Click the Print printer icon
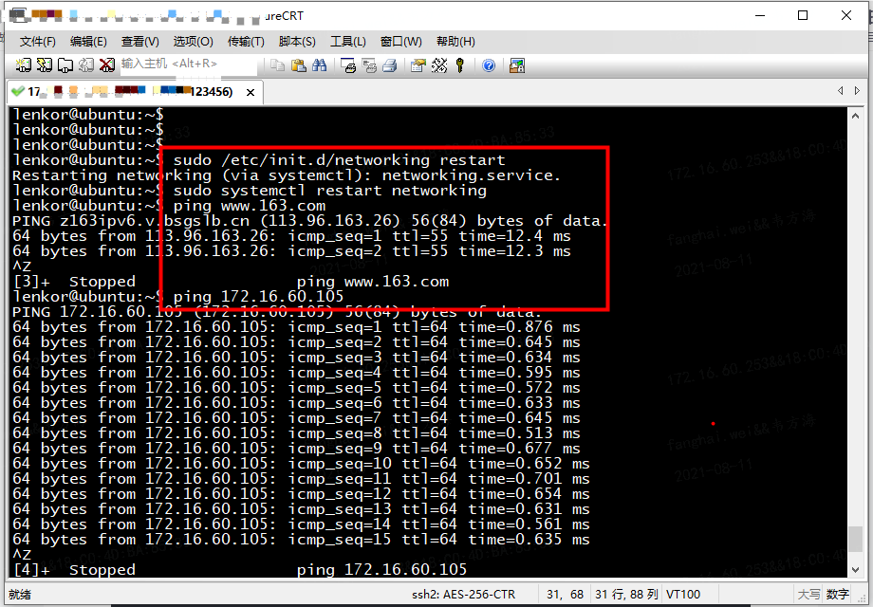873x607 pixels. pos(390,65)
